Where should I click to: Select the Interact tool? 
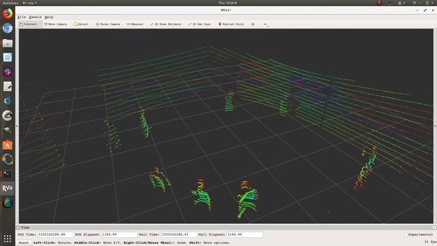pos(28,25)
